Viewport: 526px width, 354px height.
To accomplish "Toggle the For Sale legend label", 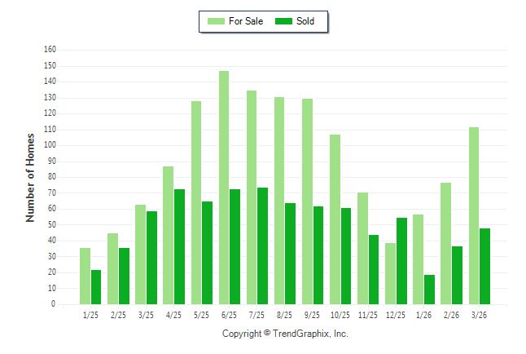I will [x=246, y=21].
